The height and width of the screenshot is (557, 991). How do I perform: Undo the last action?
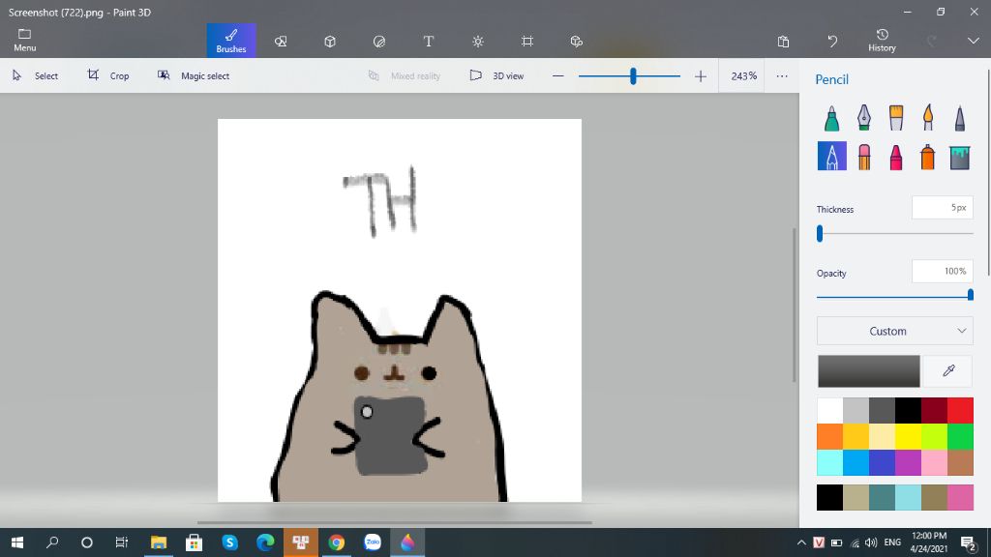tap(832, 41)
